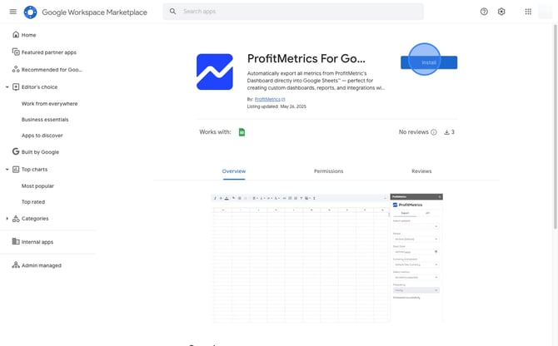Select Business essentials
Screen dimensions: 558x346
[45, 120]
